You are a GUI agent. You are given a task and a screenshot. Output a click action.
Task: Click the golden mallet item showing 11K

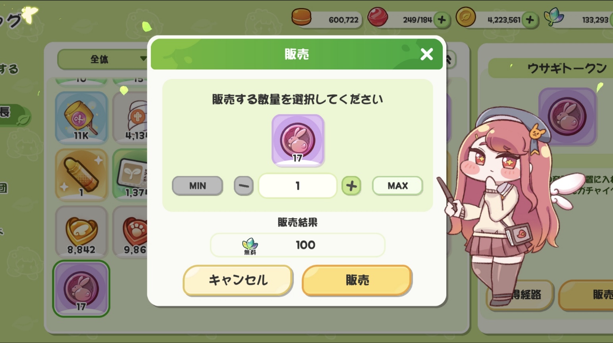81,117
